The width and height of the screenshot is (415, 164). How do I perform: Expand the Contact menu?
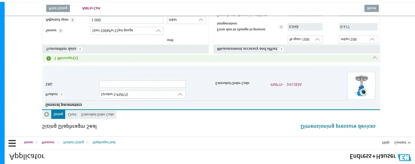pos(402,143)
